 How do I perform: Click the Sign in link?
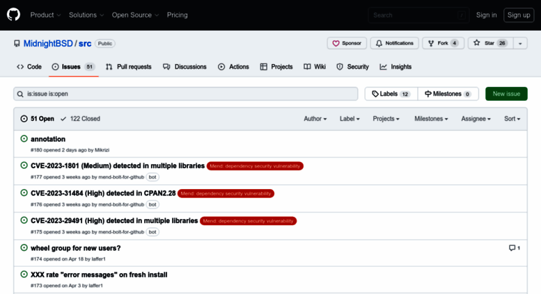pyautogui.click(x=486, y=15)
